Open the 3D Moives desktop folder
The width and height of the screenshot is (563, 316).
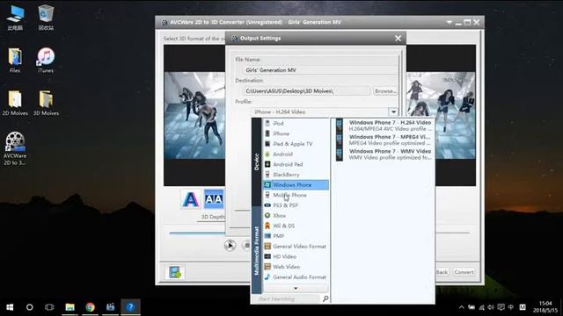[46, 104]
